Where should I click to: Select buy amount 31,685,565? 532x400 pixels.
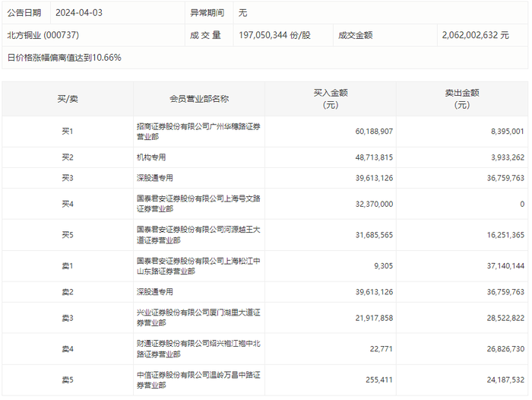point(374,235)
